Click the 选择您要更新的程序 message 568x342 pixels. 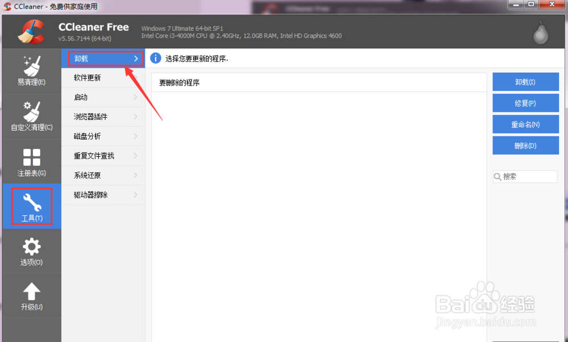(x=197, y=59)
